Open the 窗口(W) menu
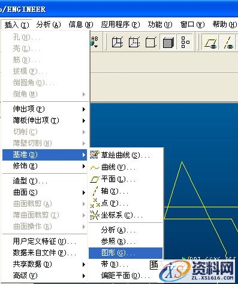Image resolution: width=238 pixels, height=284 pixels. click(x=192, y=25)
